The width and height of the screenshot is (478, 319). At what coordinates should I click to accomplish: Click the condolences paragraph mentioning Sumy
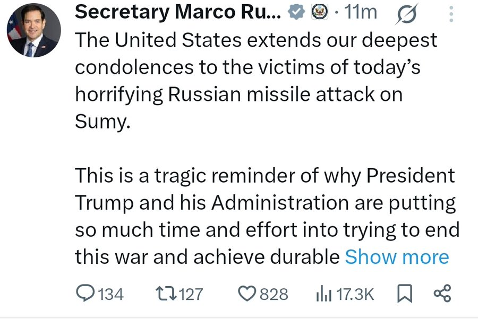tap(255, 81)
